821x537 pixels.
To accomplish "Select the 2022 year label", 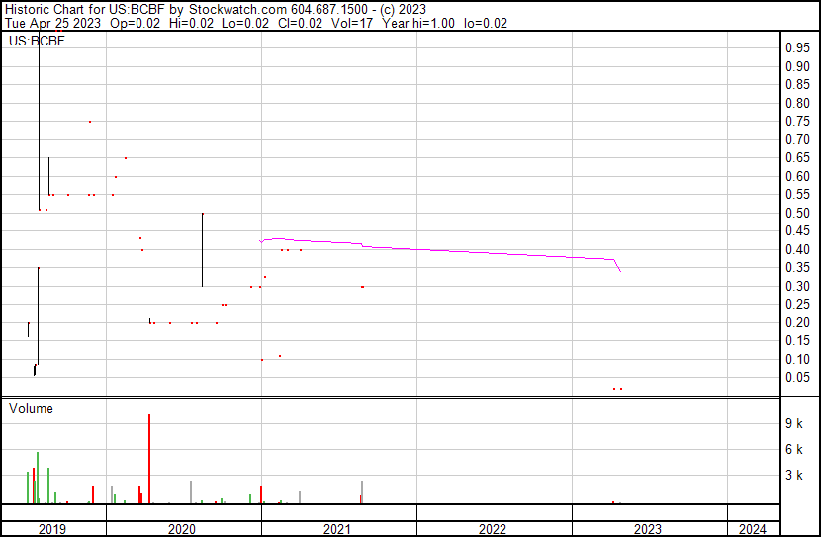I will coord(493,529).
